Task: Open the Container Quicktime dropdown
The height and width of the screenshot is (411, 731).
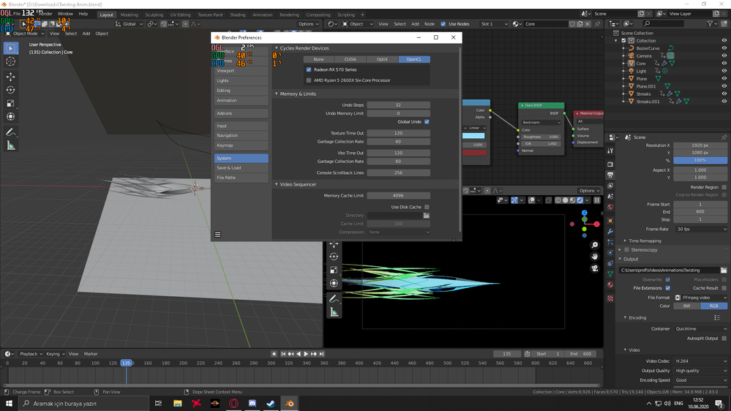Action: [x=701, y=328]
